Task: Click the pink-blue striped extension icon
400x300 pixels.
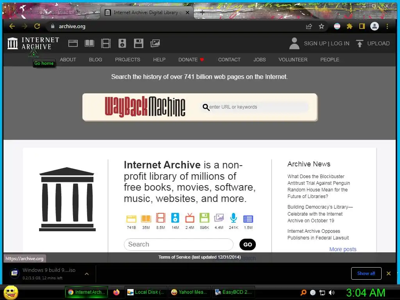Action: point(337,26)
